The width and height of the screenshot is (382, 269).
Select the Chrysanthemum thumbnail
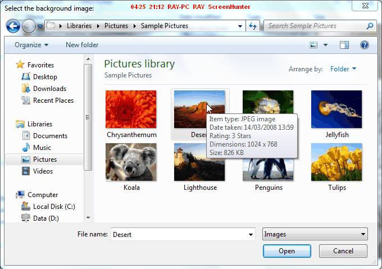pyautogui.click(x=131, y=110)
